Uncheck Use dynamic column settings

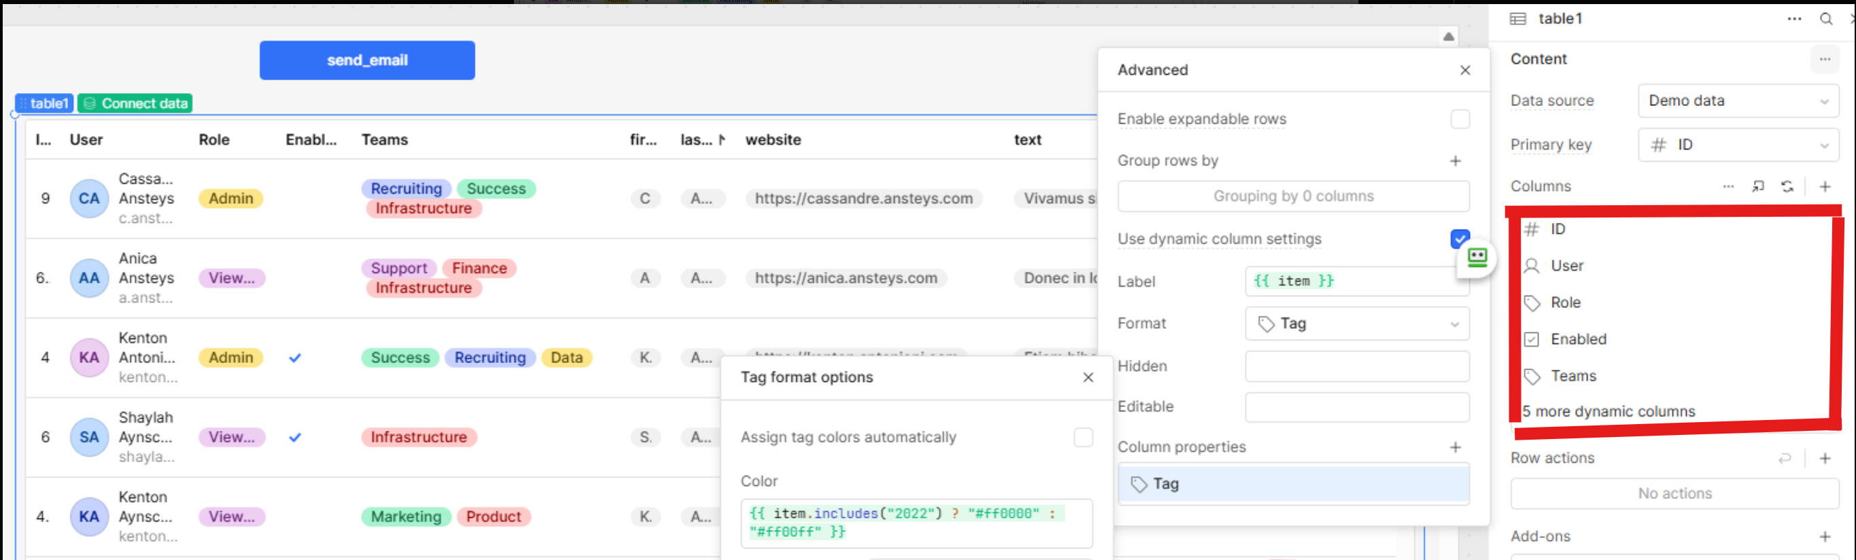click(x=1460, y=239)
